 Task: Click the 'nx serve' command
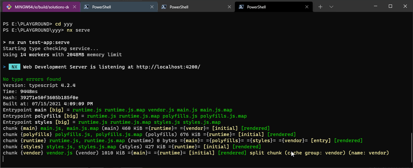(78, 30)
